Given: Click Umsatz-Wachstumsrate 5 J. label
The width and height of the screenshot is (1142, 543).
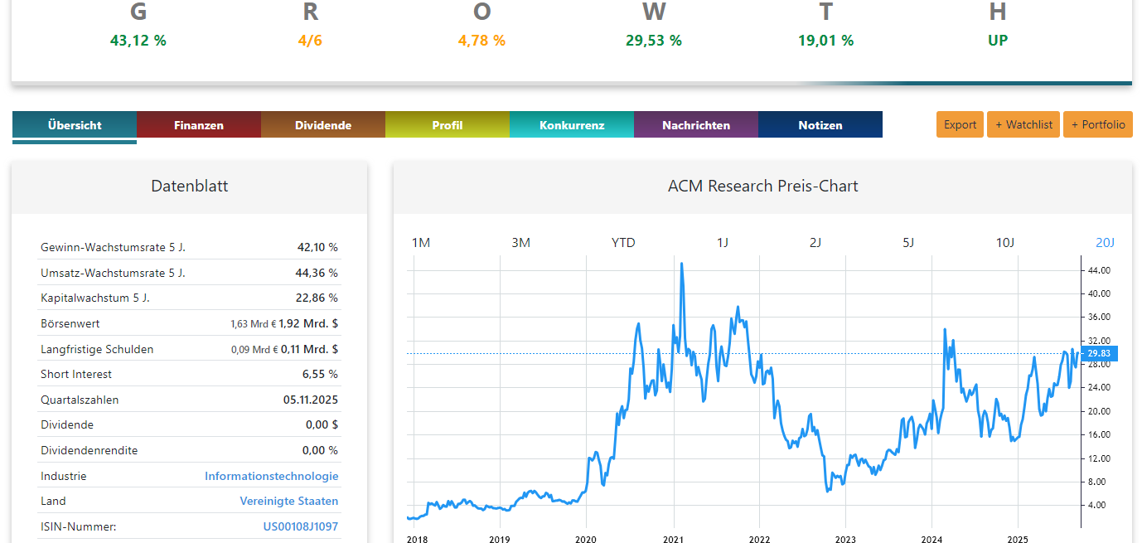Looking at the screenshot, I should 113,273.
